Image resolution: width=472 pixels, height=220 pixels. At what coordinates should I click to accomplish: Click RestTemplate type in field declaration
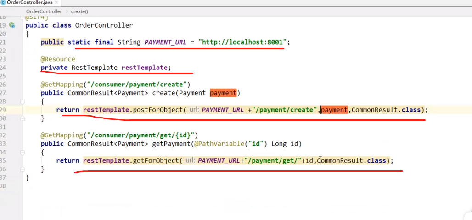[x=94, y=68]
